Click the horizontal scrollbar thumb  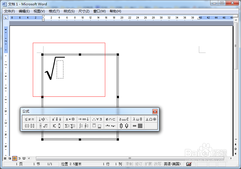click(130, 158)
